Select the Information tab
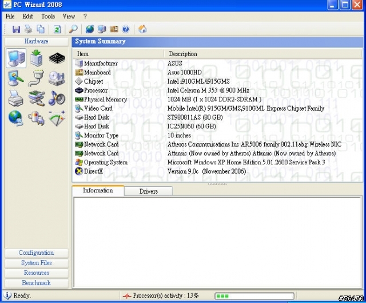The height and width of the screenshot is (303, 366). tap(98, 190)
